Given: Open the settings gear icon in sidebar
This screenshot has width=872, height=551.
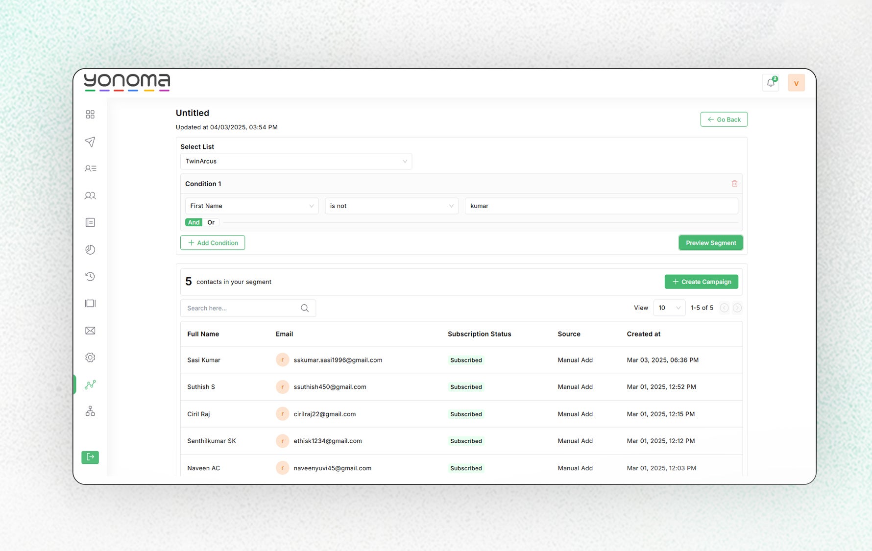Looking at the screenshot, I should click(90, 358).
